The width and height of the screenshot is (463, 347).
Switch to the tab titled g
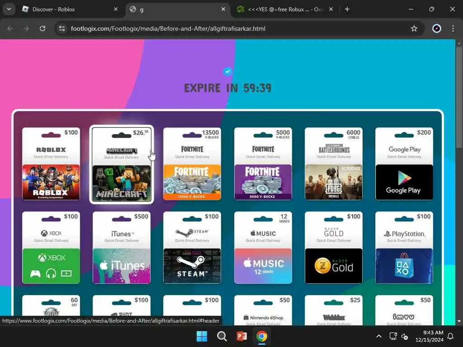click(x=178, y=9)
